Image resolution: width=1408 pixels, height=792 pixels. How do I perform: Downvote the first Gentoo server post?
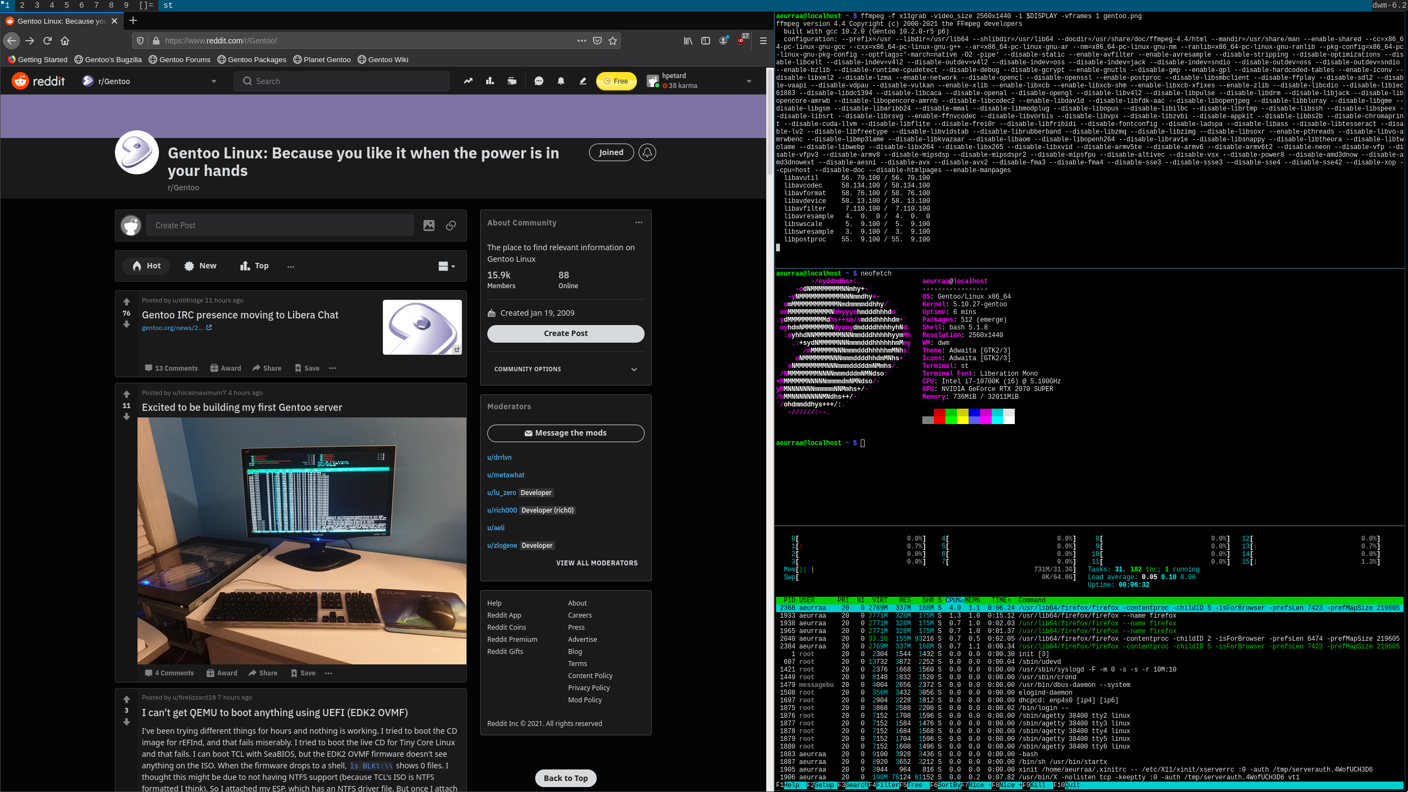[127, 417]
